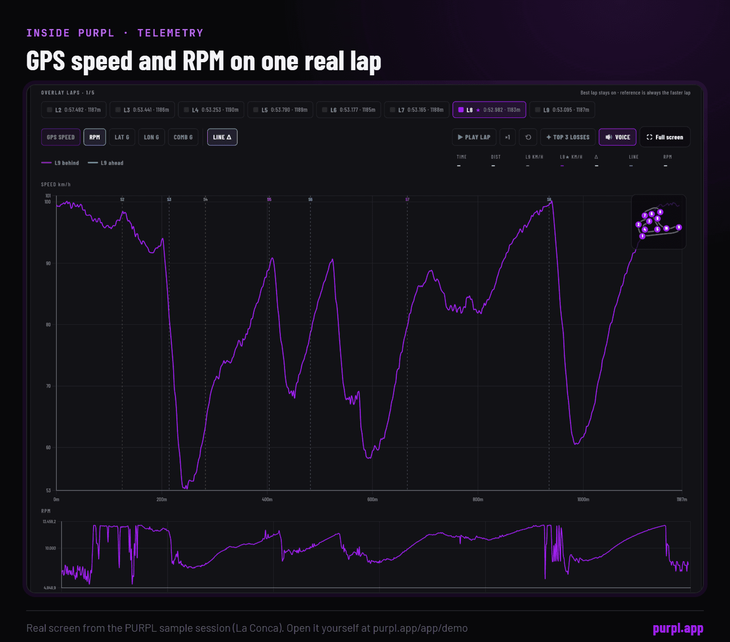This screenshot has height=642, width=730.
Task: Toggle best lap L8 0:52.982
Action: click(x=489, y=110)
